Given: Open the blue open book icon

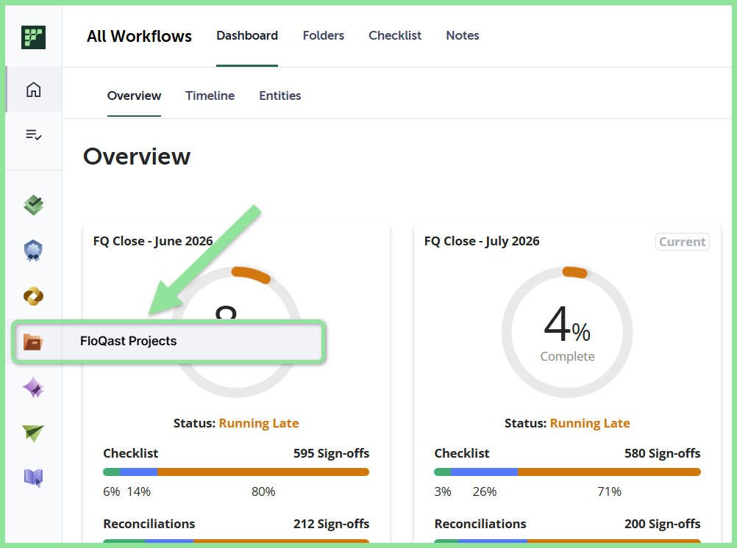Looking at the screenshot, I should pyautogui.click(x=33, y=477).
